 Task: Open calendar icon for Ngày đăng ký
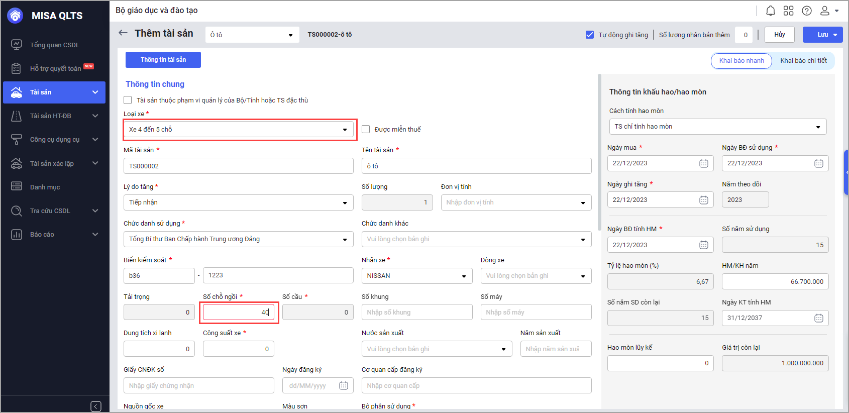[344, 385]
